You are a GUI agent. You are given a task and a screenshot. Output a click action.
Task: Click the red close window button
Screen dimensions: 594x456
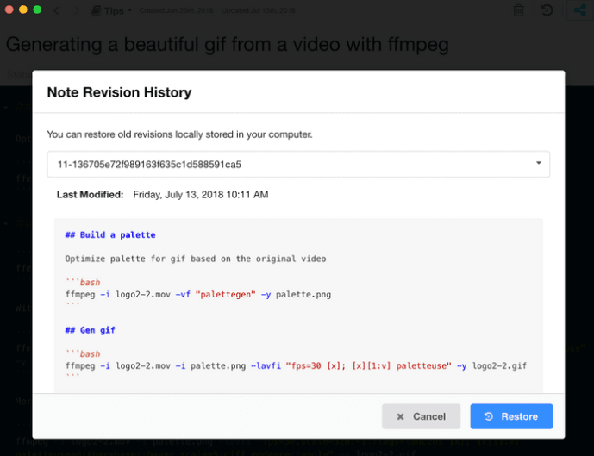tap(9, 9)
